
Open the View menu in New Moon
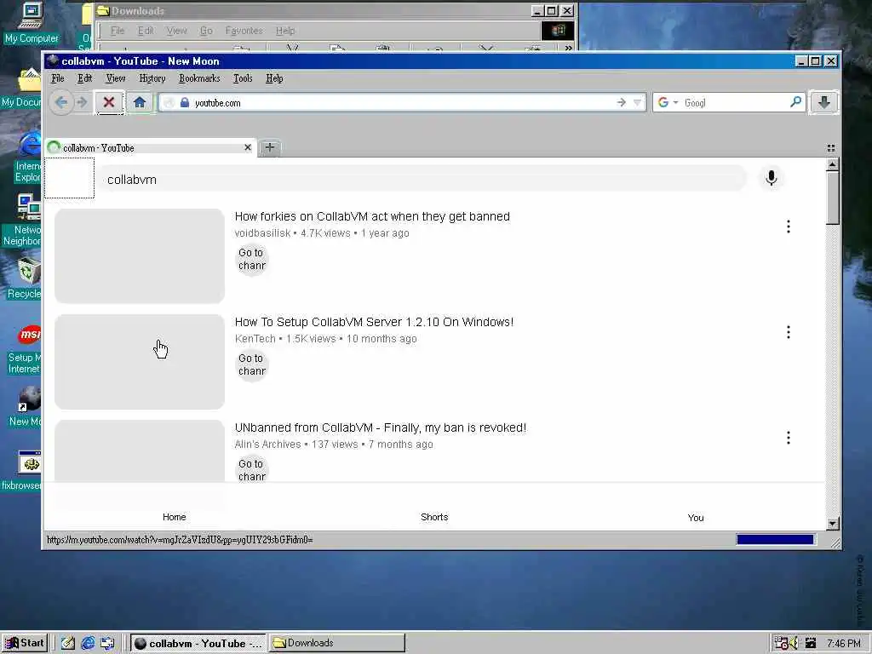[116, 78]
